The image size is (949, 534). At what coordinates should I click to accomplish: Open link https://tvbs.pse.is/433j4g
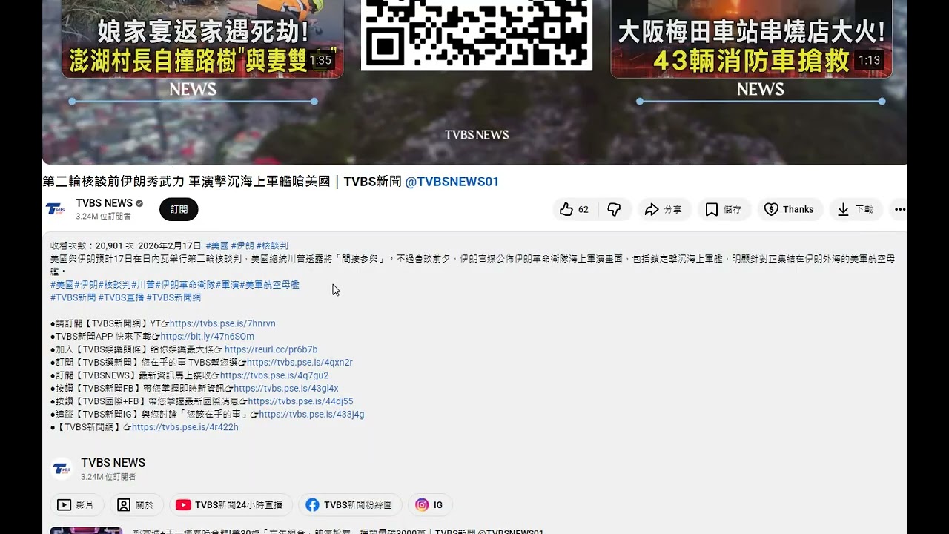[x=311, y=415]
